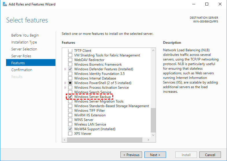
Task: Click the wizard icon in title bar
Action: pos(4,4)
